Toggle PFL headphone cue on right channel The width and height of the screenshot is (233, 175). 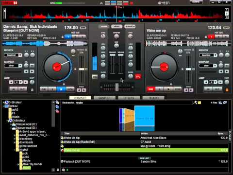tap(138, 77)
